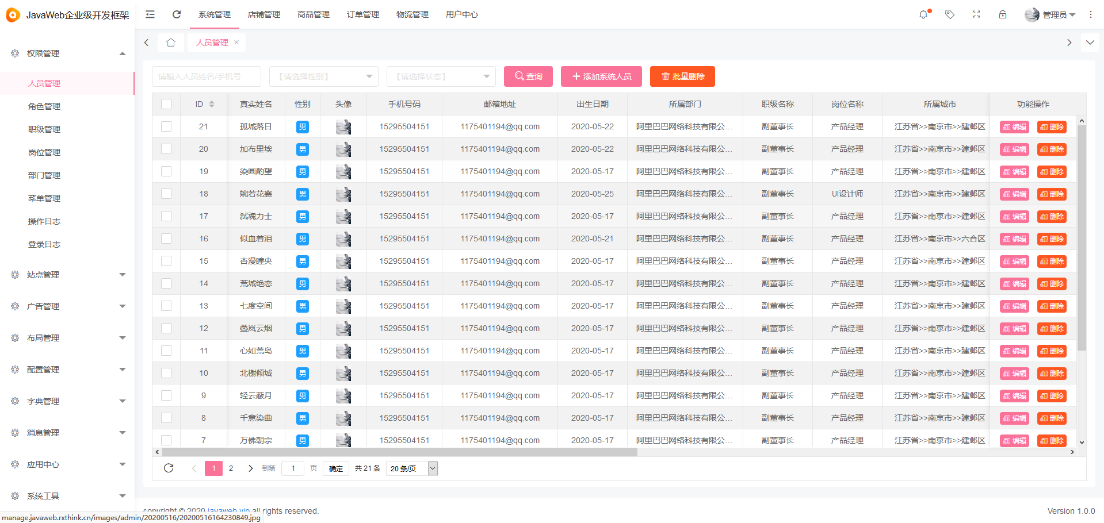The height and width of the screenshot is (523, 1104).
Task: Switch to the 订单管理 menu
Action: [x=362, y=14]
